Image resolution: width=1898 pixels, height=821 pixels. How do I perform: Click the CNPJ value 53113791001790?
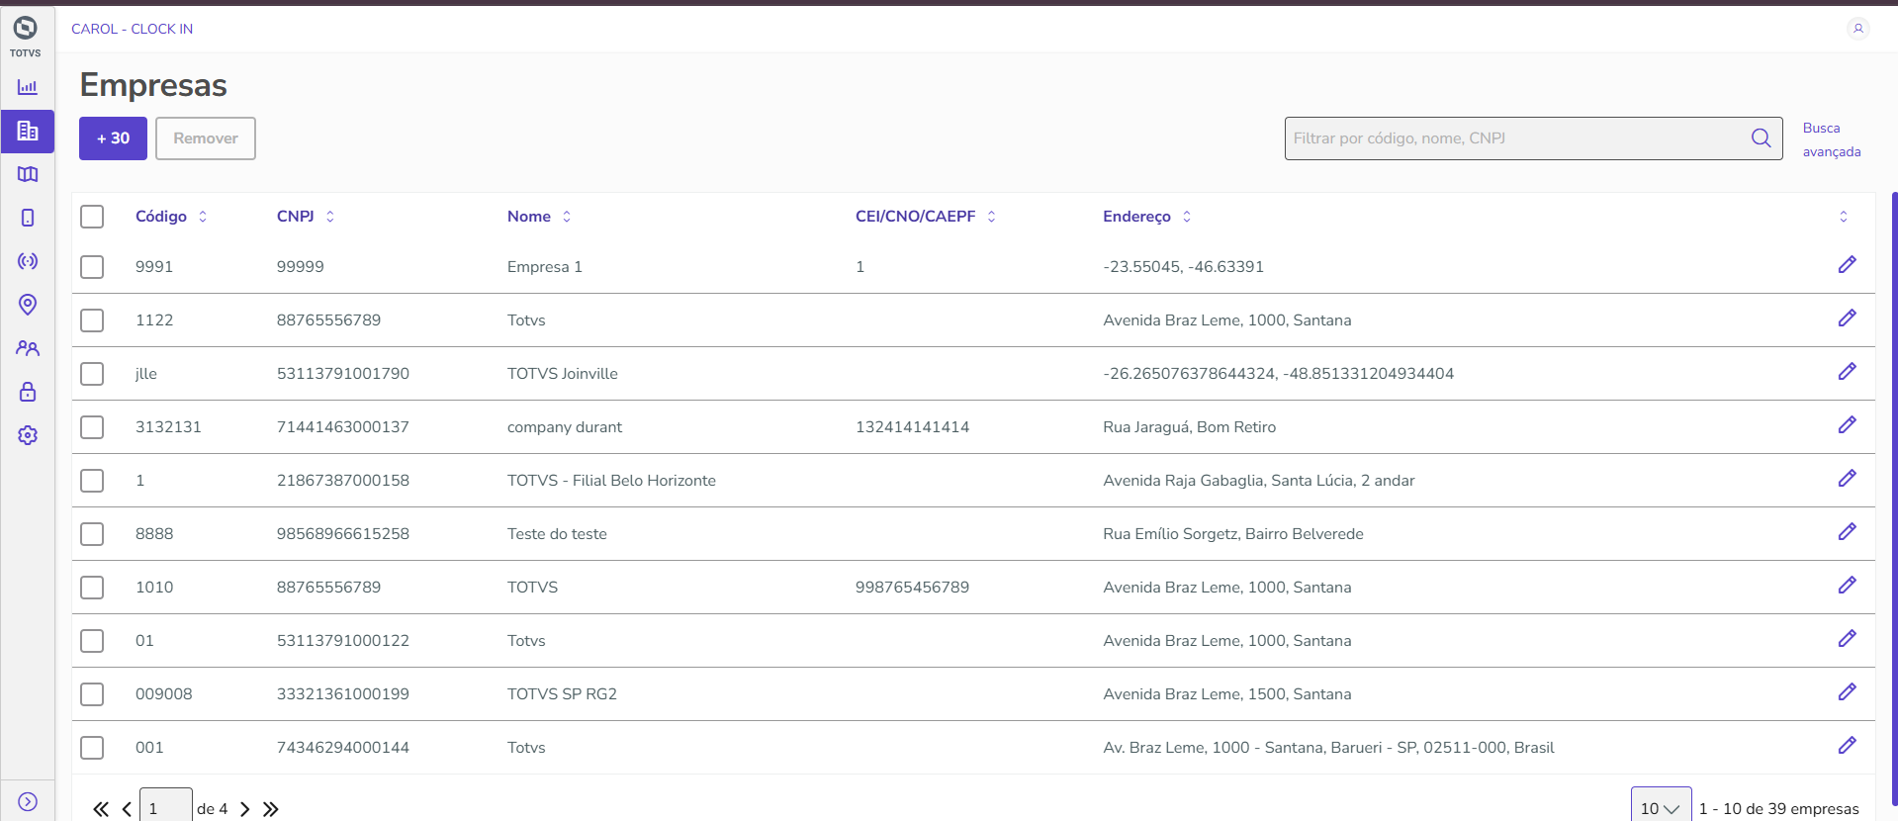343,374
